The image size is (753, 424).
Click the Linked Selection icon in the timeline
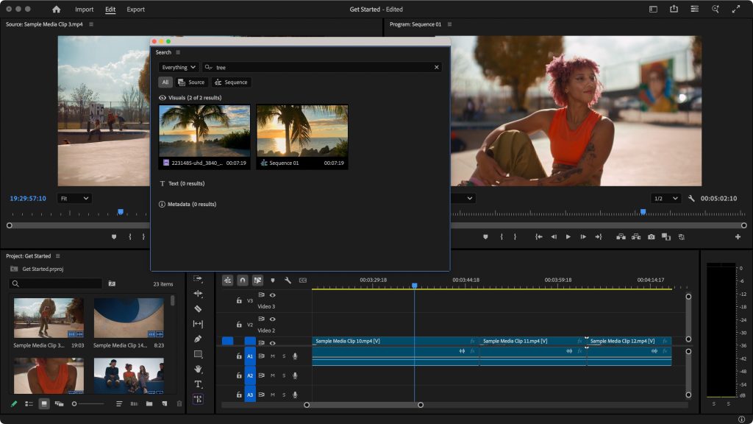(257, 280)
